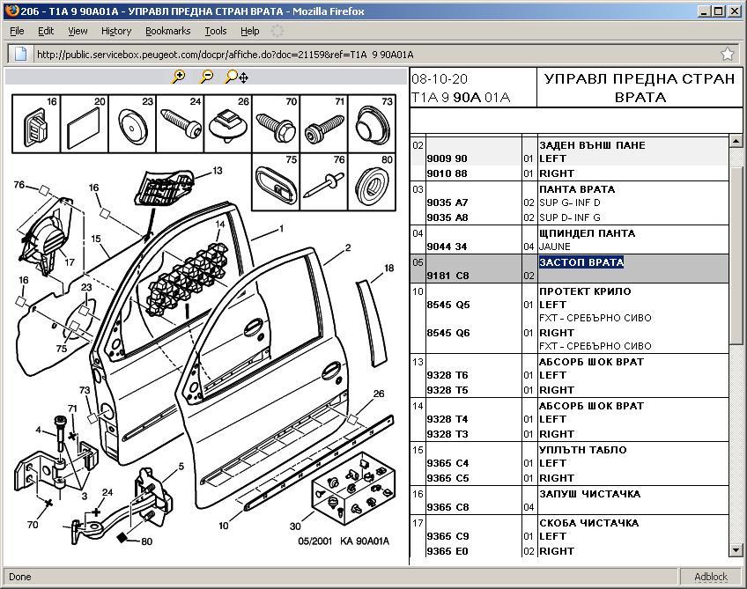The width and height of the screenshot is (747, 589).
Task: Select the zoom-and-pan magnifier tool
Action: (x=237, y=77)
